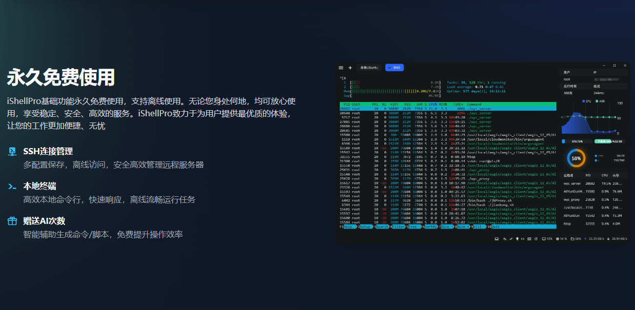Switch to the 本地Ubuntu tab
635x310 pixels.
tap(369, 68)
